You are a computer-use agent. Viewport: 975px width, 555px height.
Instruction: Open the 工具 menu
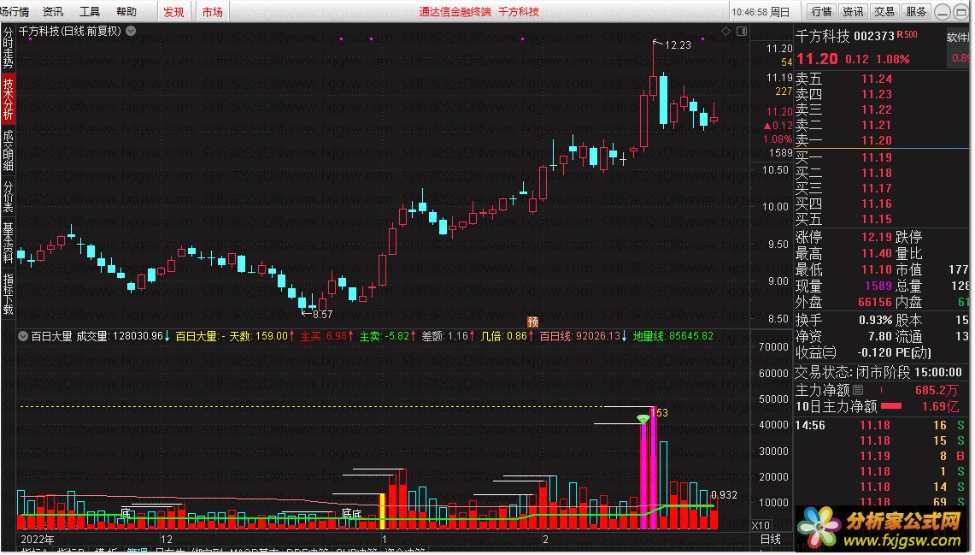(x=90, y=12)
